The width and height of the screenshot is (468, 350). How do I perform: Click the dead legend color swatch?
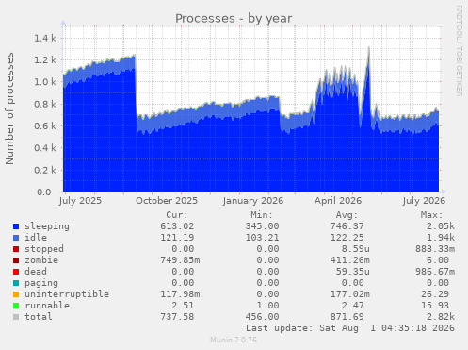[x=16, y=272]
